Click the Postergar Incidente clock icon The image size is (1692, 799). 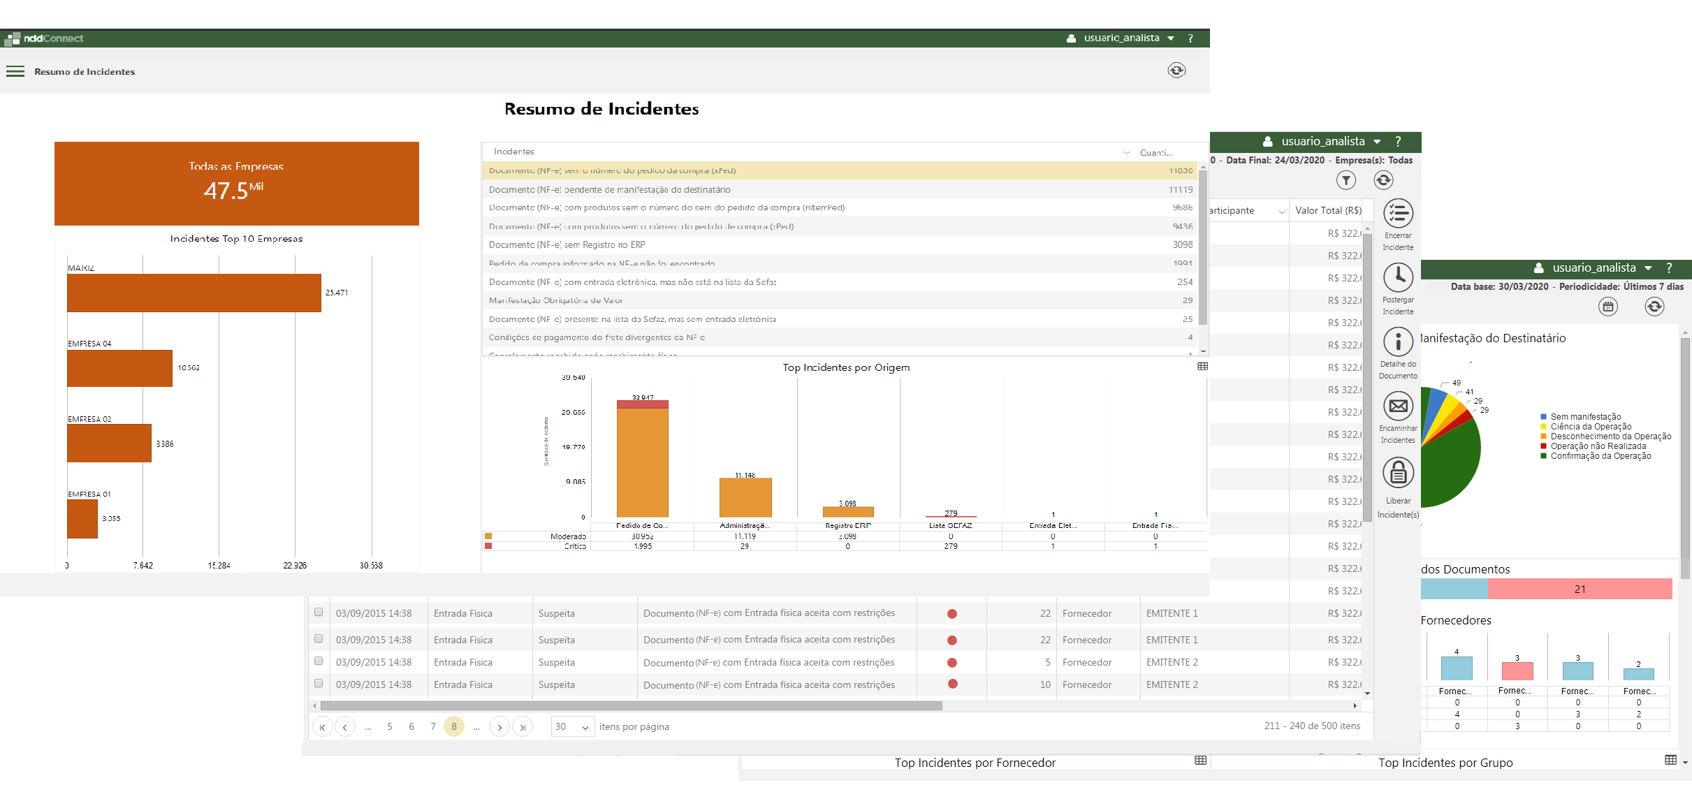tap(1398, 277)
